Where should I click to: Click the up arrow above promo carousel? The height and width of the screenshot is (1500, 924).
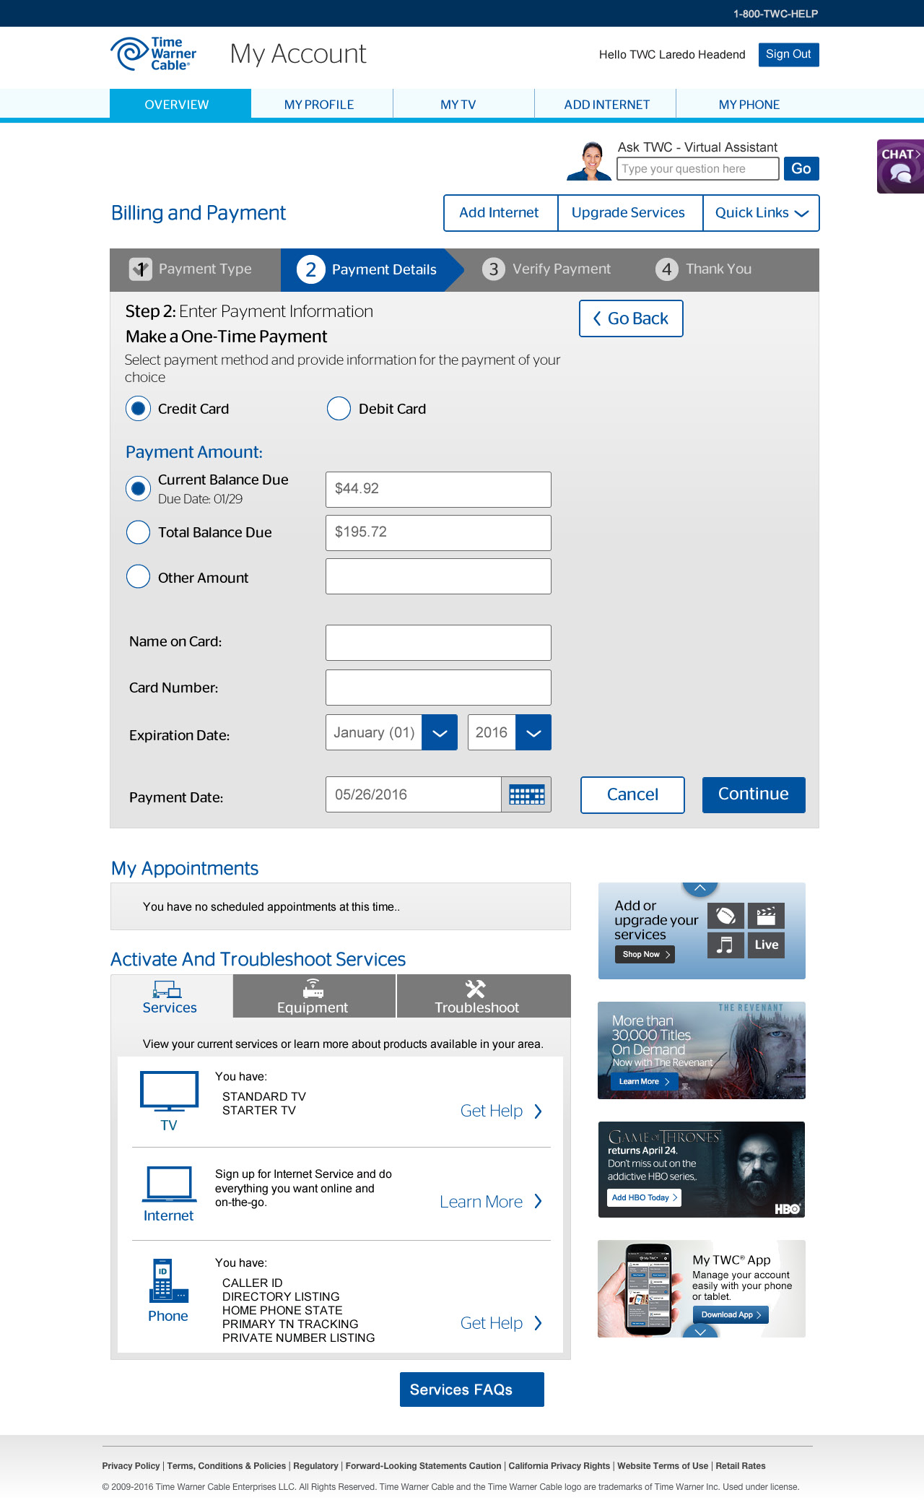pyautogui.click(x=699, y=888)
